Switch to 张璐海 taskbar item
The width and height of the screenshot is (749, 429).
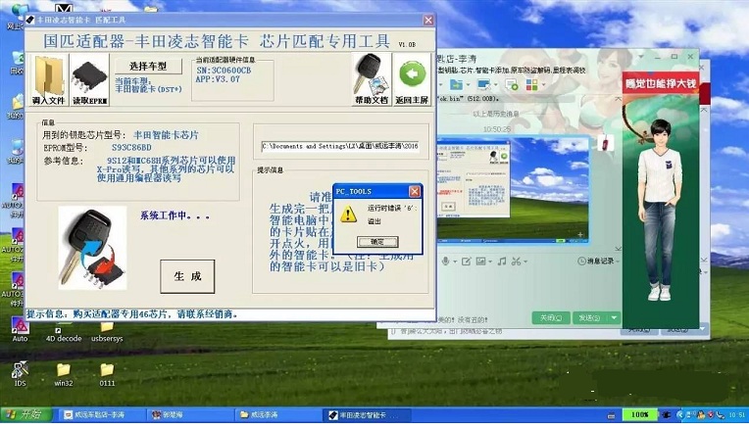point(191,414)
